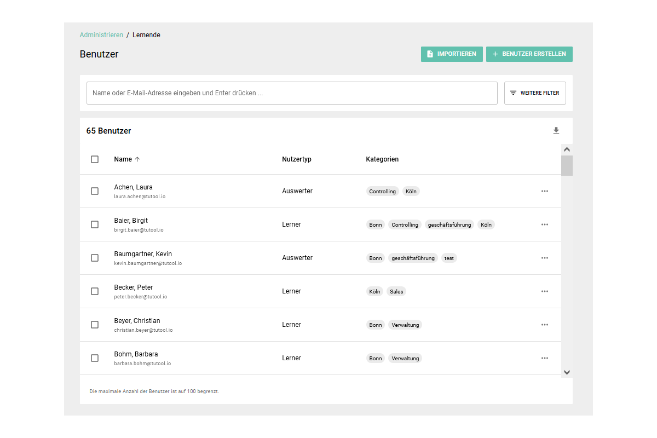
Task: Click geschäftsführung tag of Baumgartner, Kevin
Action: pos(413,258)
